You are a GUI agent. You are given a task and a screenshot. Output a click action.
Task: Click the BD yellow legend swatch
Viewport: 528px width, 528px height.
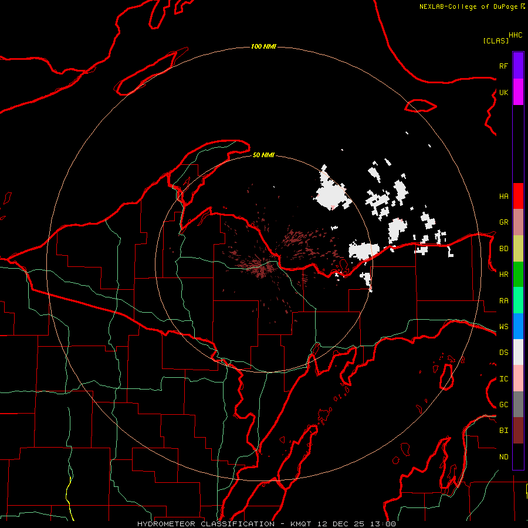(x=518, y=249)
